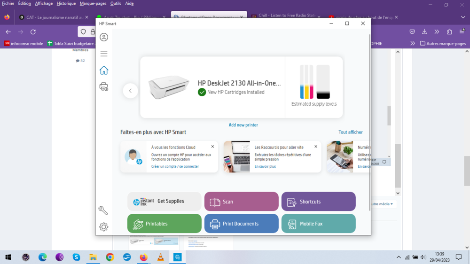
Task: Dismiss the fonctions Cloud card
Action: click(x=212, y=147)
